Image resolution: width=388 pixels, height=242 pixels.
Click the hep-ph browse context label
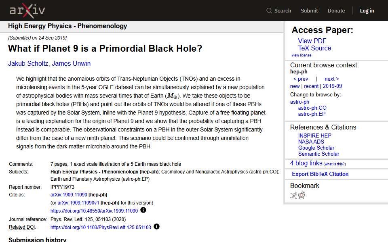click(x=299, y=72)
